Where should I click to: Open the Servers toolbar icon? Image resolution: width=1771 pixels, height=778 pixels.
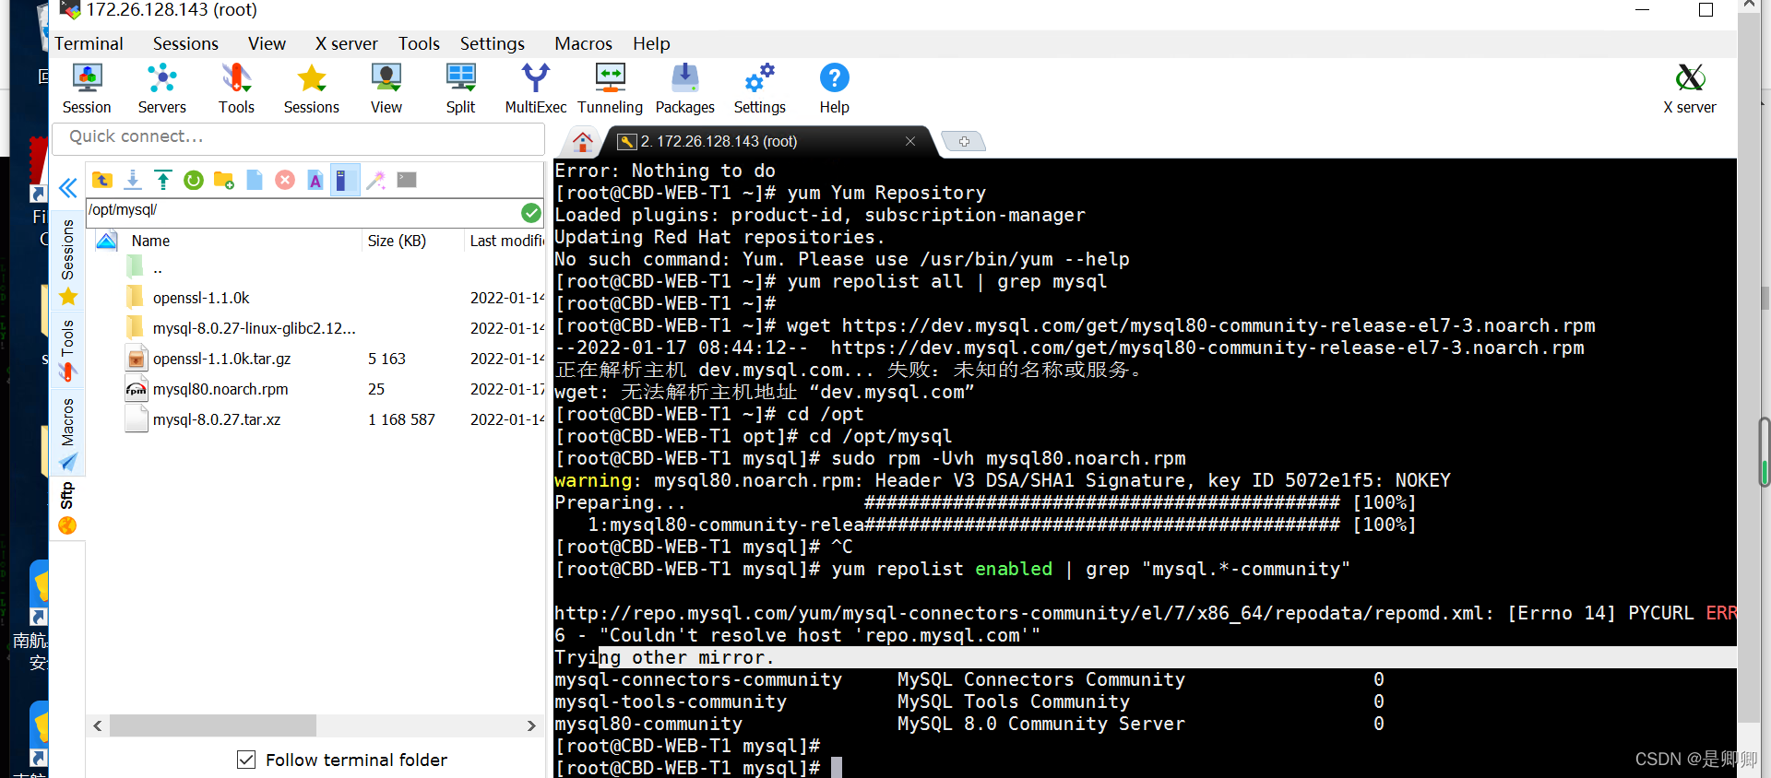162,89
